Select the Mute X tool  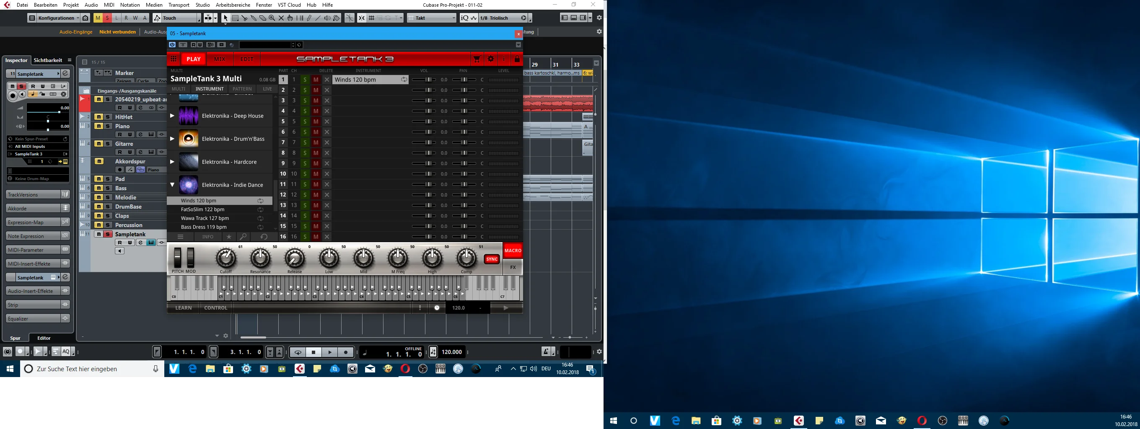(x=281, y=18)
